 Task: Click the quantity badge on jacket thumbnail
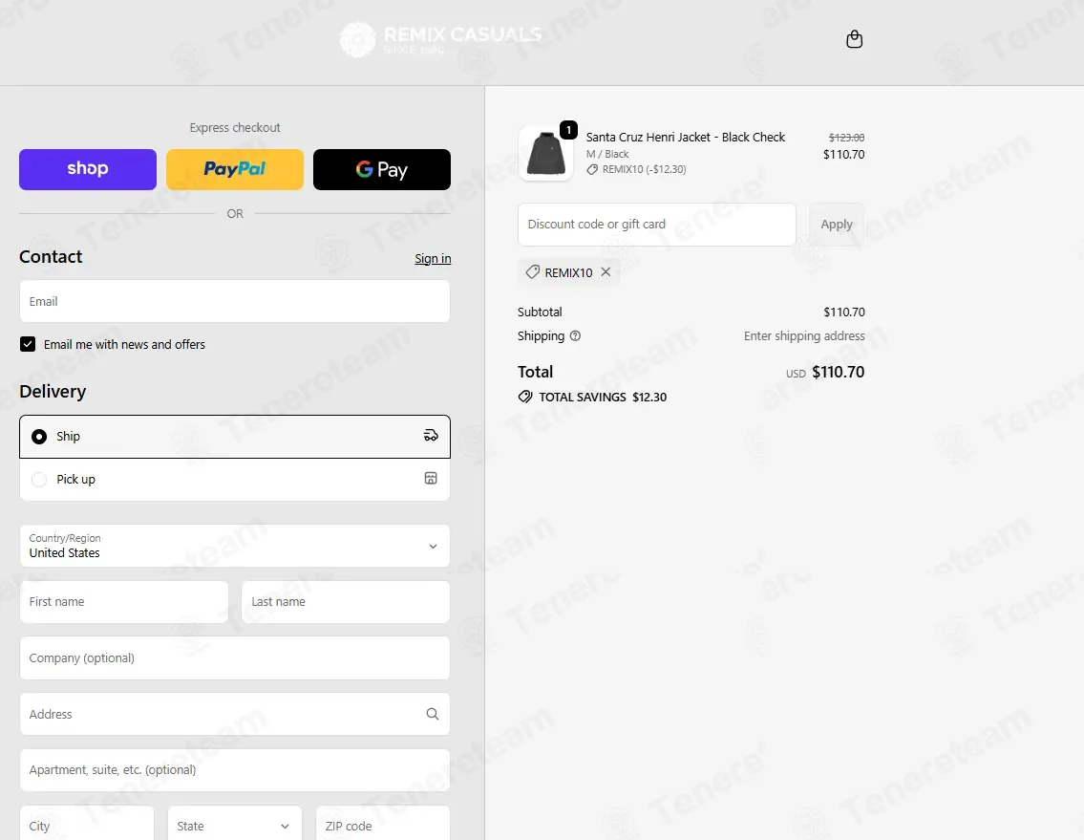pos(568,129)
